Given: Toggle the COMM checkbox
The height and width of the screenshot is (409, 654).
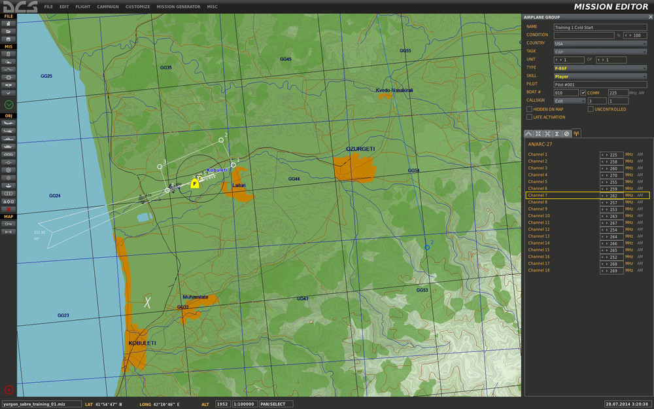Looking at the screenshot, I should coord(583,93).
